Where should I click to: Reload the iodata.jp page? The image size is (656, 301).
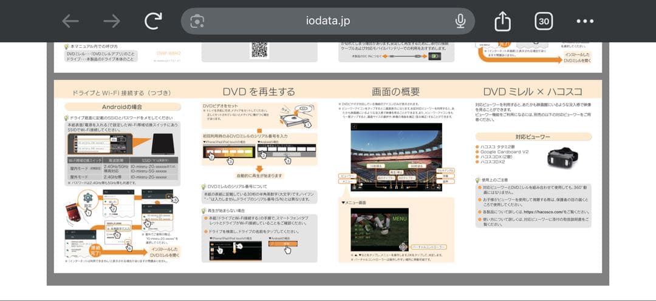pos(152,21)
